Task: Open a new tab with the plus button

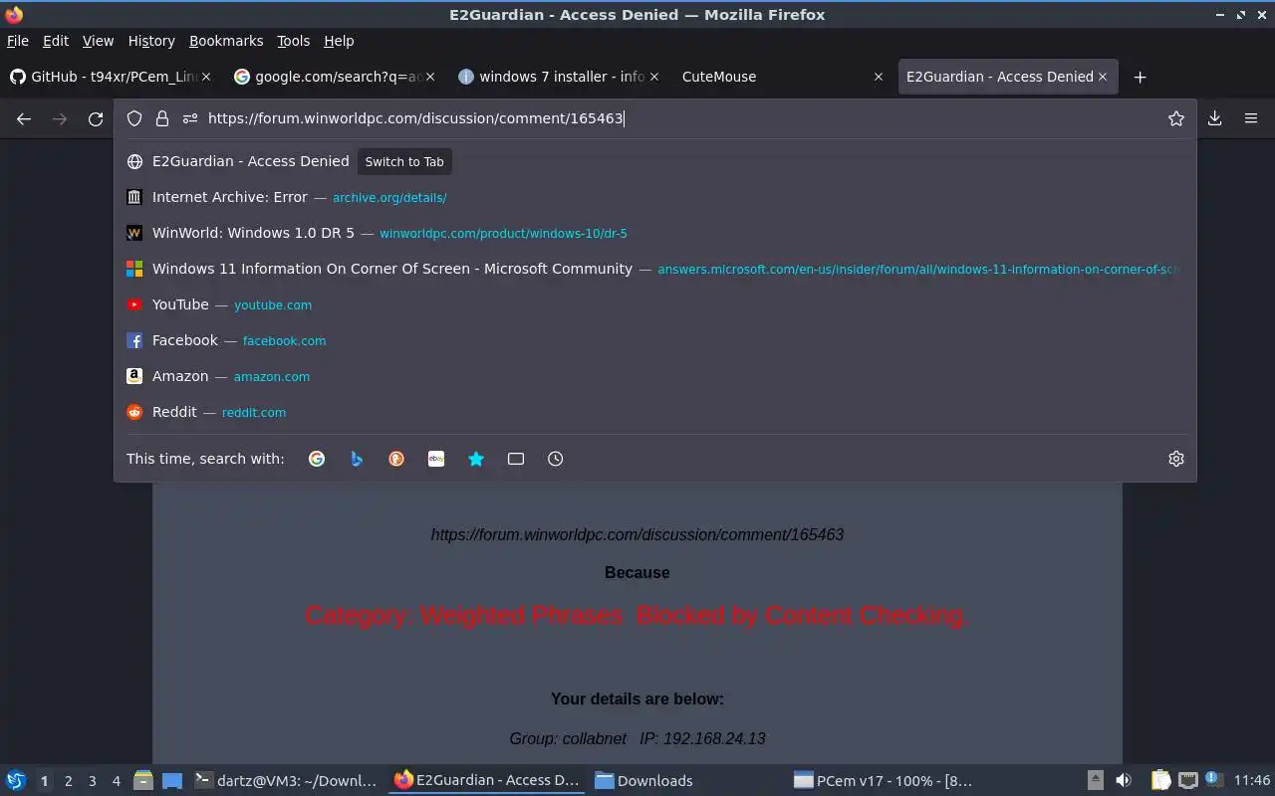Action: click(1141, 77)
